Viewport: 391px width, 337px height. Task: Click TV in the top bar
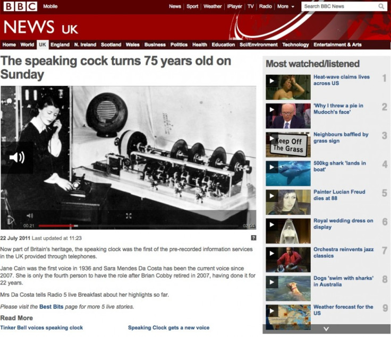[x=251, y=6]
